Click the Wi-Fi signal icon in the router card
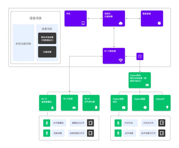The width and height of the screenshot is (179, 148). point(121,60)
